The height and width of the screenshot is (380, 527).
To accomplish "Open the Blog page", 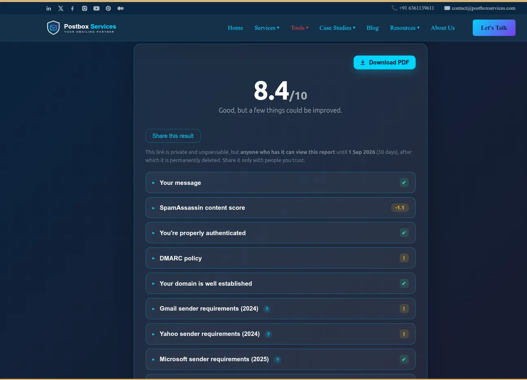I will (372, 28).
